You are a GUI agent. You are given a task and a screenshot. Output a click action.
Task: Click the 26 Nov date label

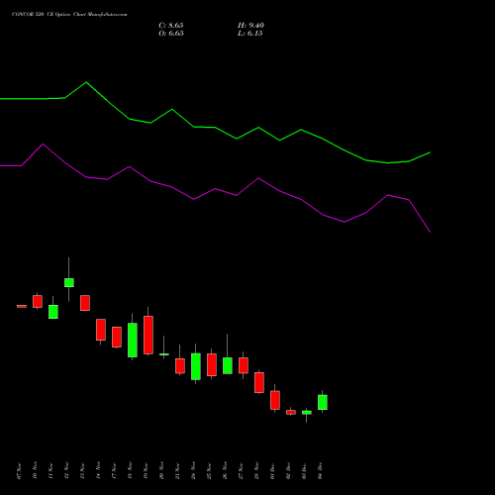pyautogui.click(x=225, y=470)
